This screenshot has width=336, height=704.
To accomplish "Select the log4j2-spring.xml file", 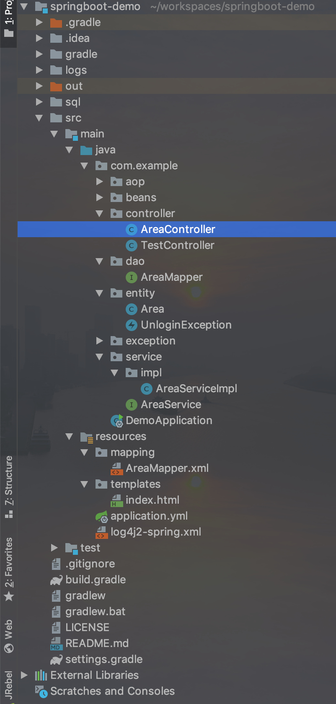I will point(156,532).
